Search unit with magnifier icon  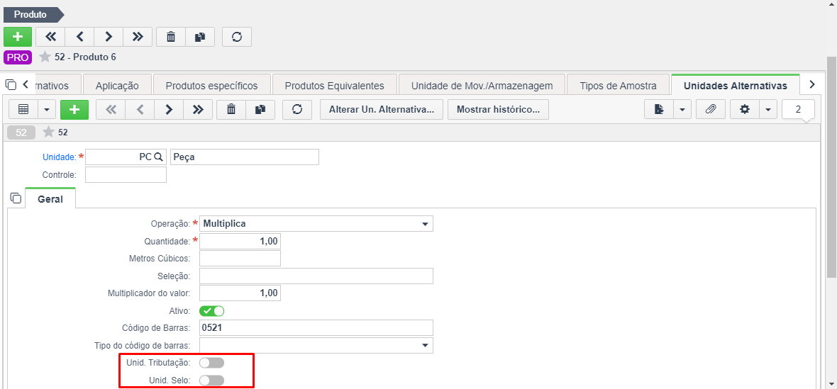click(158, 157)
